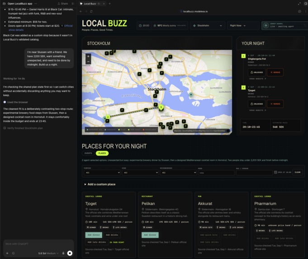This screenshot has width=308, height=259.
Task: Open the Neighborhood filter dropdown
Action: tap(178, 173)
